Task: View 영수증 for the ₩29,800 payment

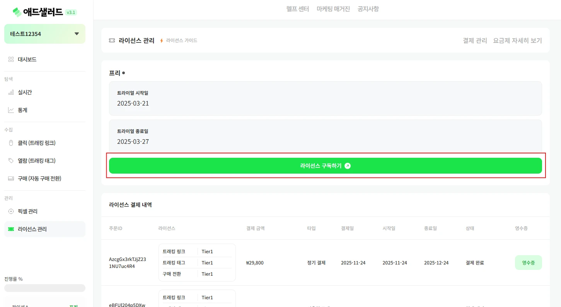Action: click(528, 263)
